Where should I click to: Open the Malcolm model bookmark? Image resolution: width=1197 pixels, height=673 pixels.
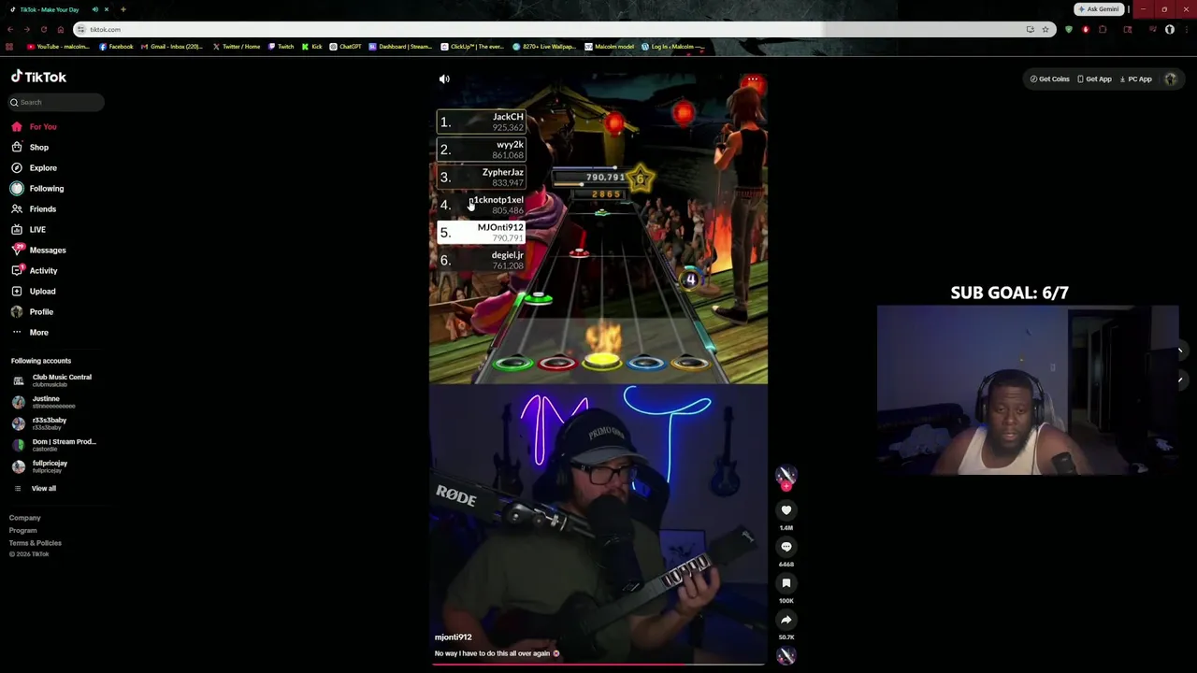(x=610, y=47)
